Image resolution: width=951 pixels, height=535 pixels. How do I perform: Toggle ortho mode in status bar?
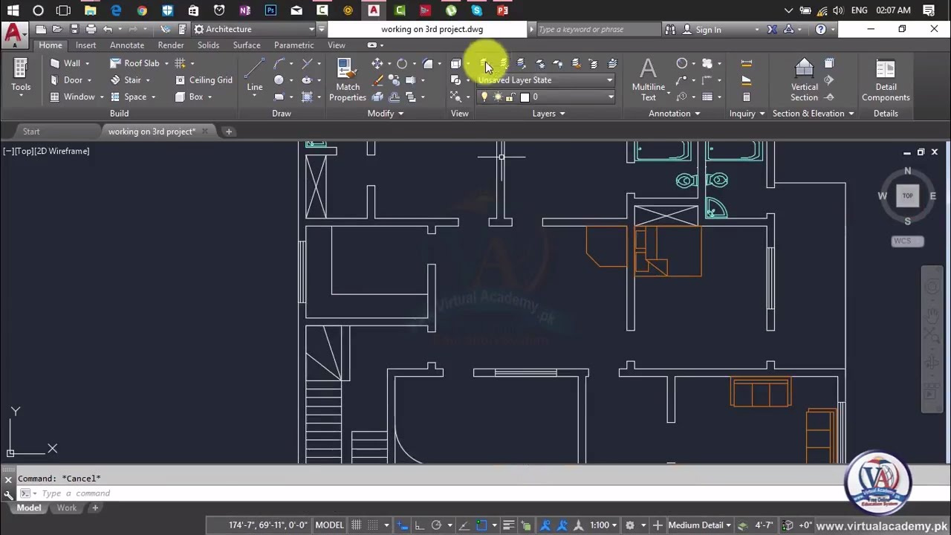[x=419, y=525]
